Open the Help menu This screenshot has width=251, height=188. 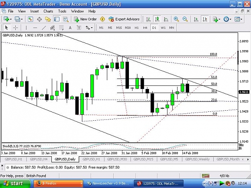tap(92, 11)
